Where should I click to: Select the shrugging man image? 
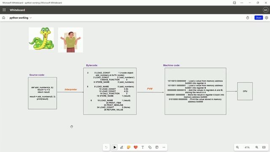pyautogui.click(x=70, y=40)
